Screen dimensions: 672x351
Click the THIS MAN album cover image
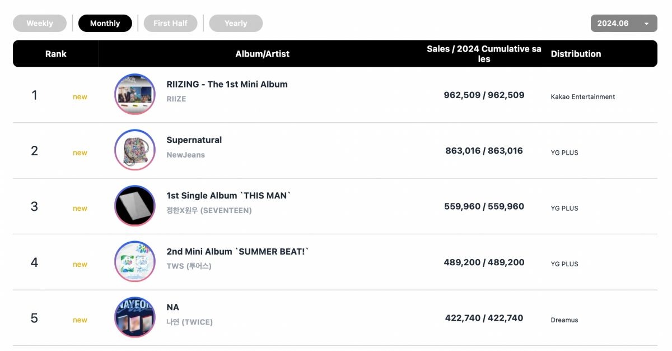coord(135,206)
